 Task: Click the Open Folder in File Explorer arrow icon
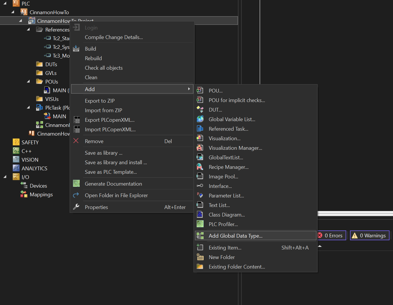coord(76,195)
